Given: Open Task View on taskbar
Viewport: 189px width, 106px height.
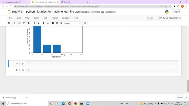Looking at the screenshot, I should click(57, 103).
